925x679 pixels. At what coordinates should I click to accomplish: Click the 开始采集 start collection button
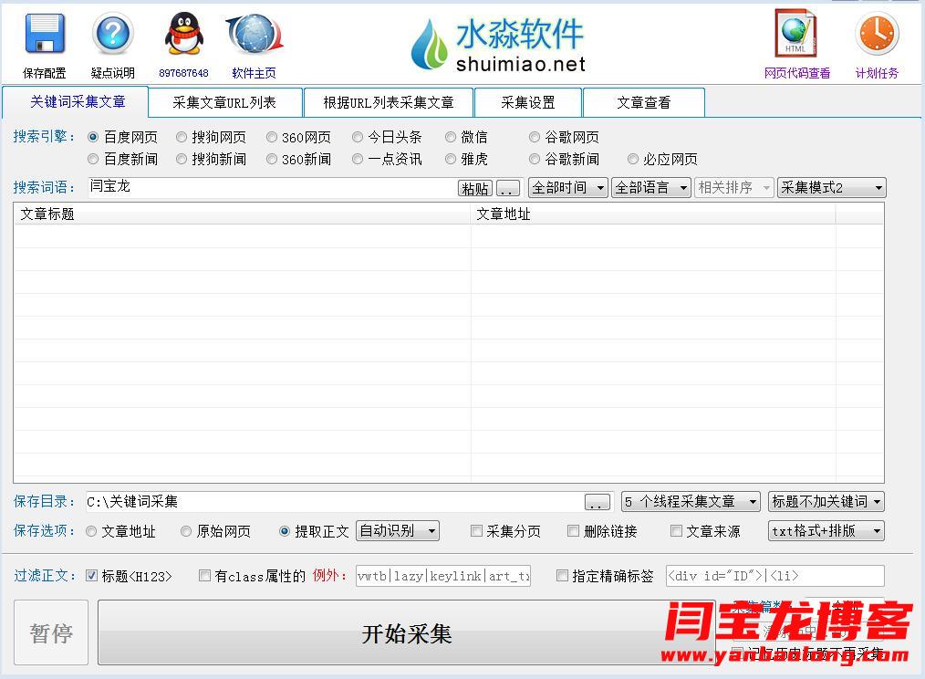[x=405, y=632]
